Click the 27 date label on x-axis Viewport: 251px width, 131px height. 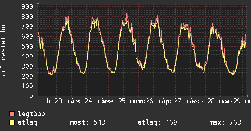click(178, 101)
